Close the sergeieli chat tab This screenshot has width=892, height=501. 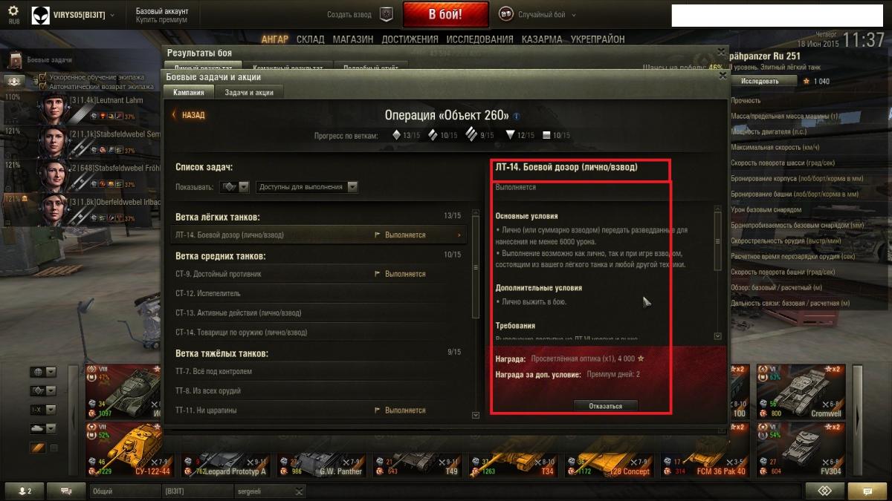click(299, 491)
